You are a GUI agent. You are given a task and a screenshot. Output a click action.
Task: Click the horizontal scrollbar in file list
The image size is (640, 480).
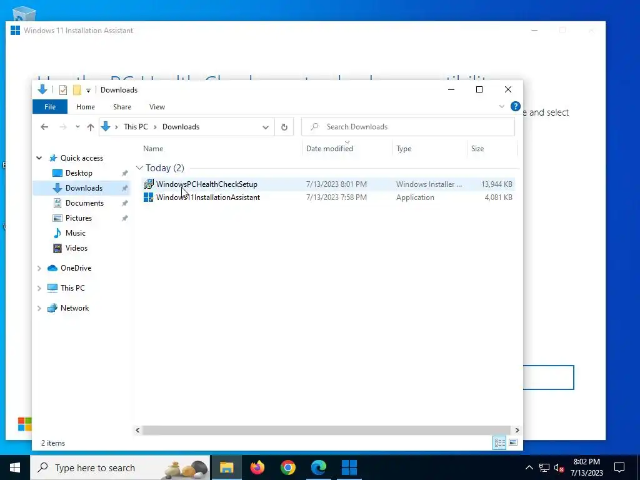[x=326, y=430]
